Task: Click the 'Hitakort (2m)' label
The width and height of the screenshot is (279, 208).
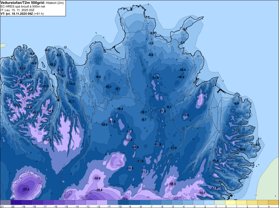Action: [55, 3]
